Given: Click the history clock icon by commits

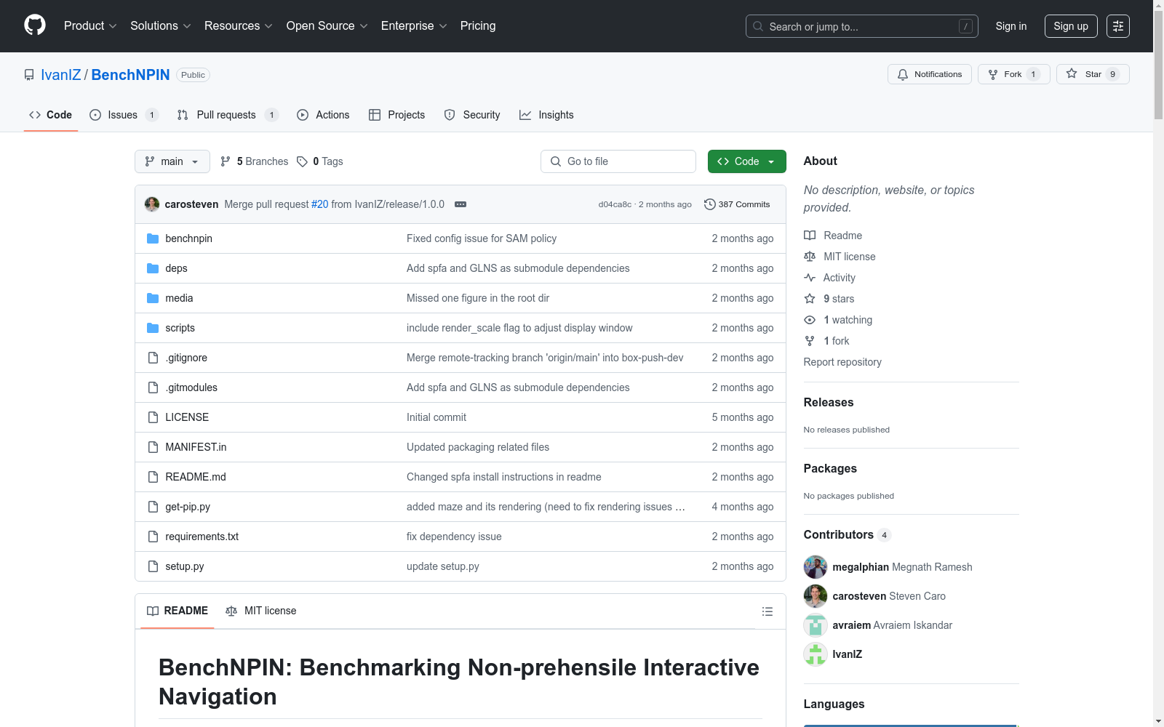Looking at the screenshot, I should (710, 204).
